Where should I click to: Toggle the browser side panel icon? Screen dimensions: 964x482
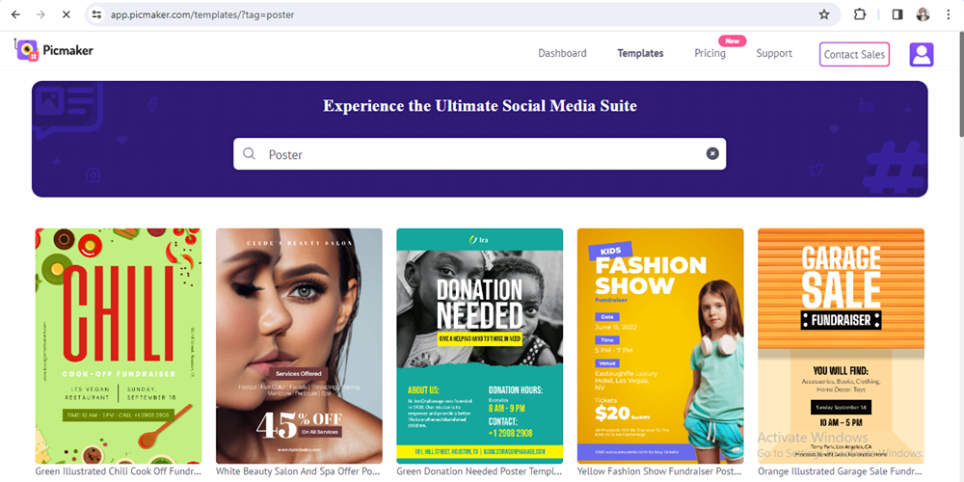(x=897, y=14)
